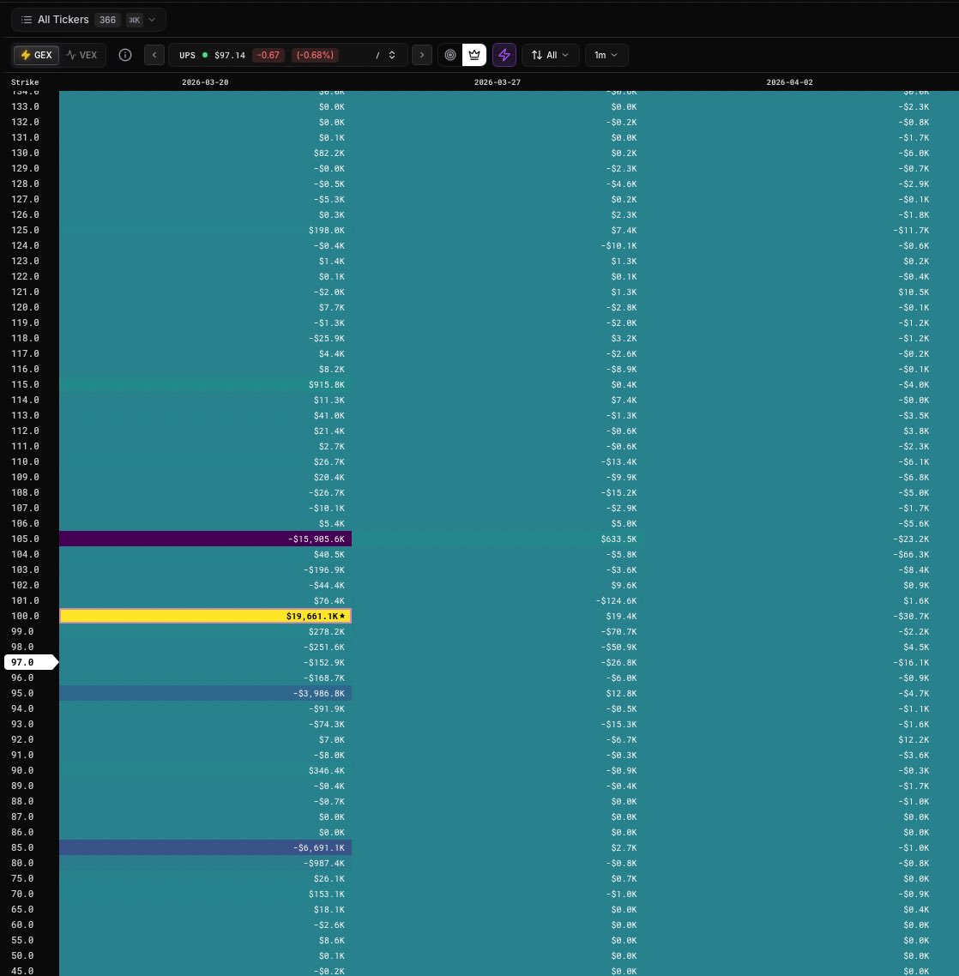The width and height of the screenshot is (959, 976).
Task: Click the -$987.4K cell
Action: (206, 864)
